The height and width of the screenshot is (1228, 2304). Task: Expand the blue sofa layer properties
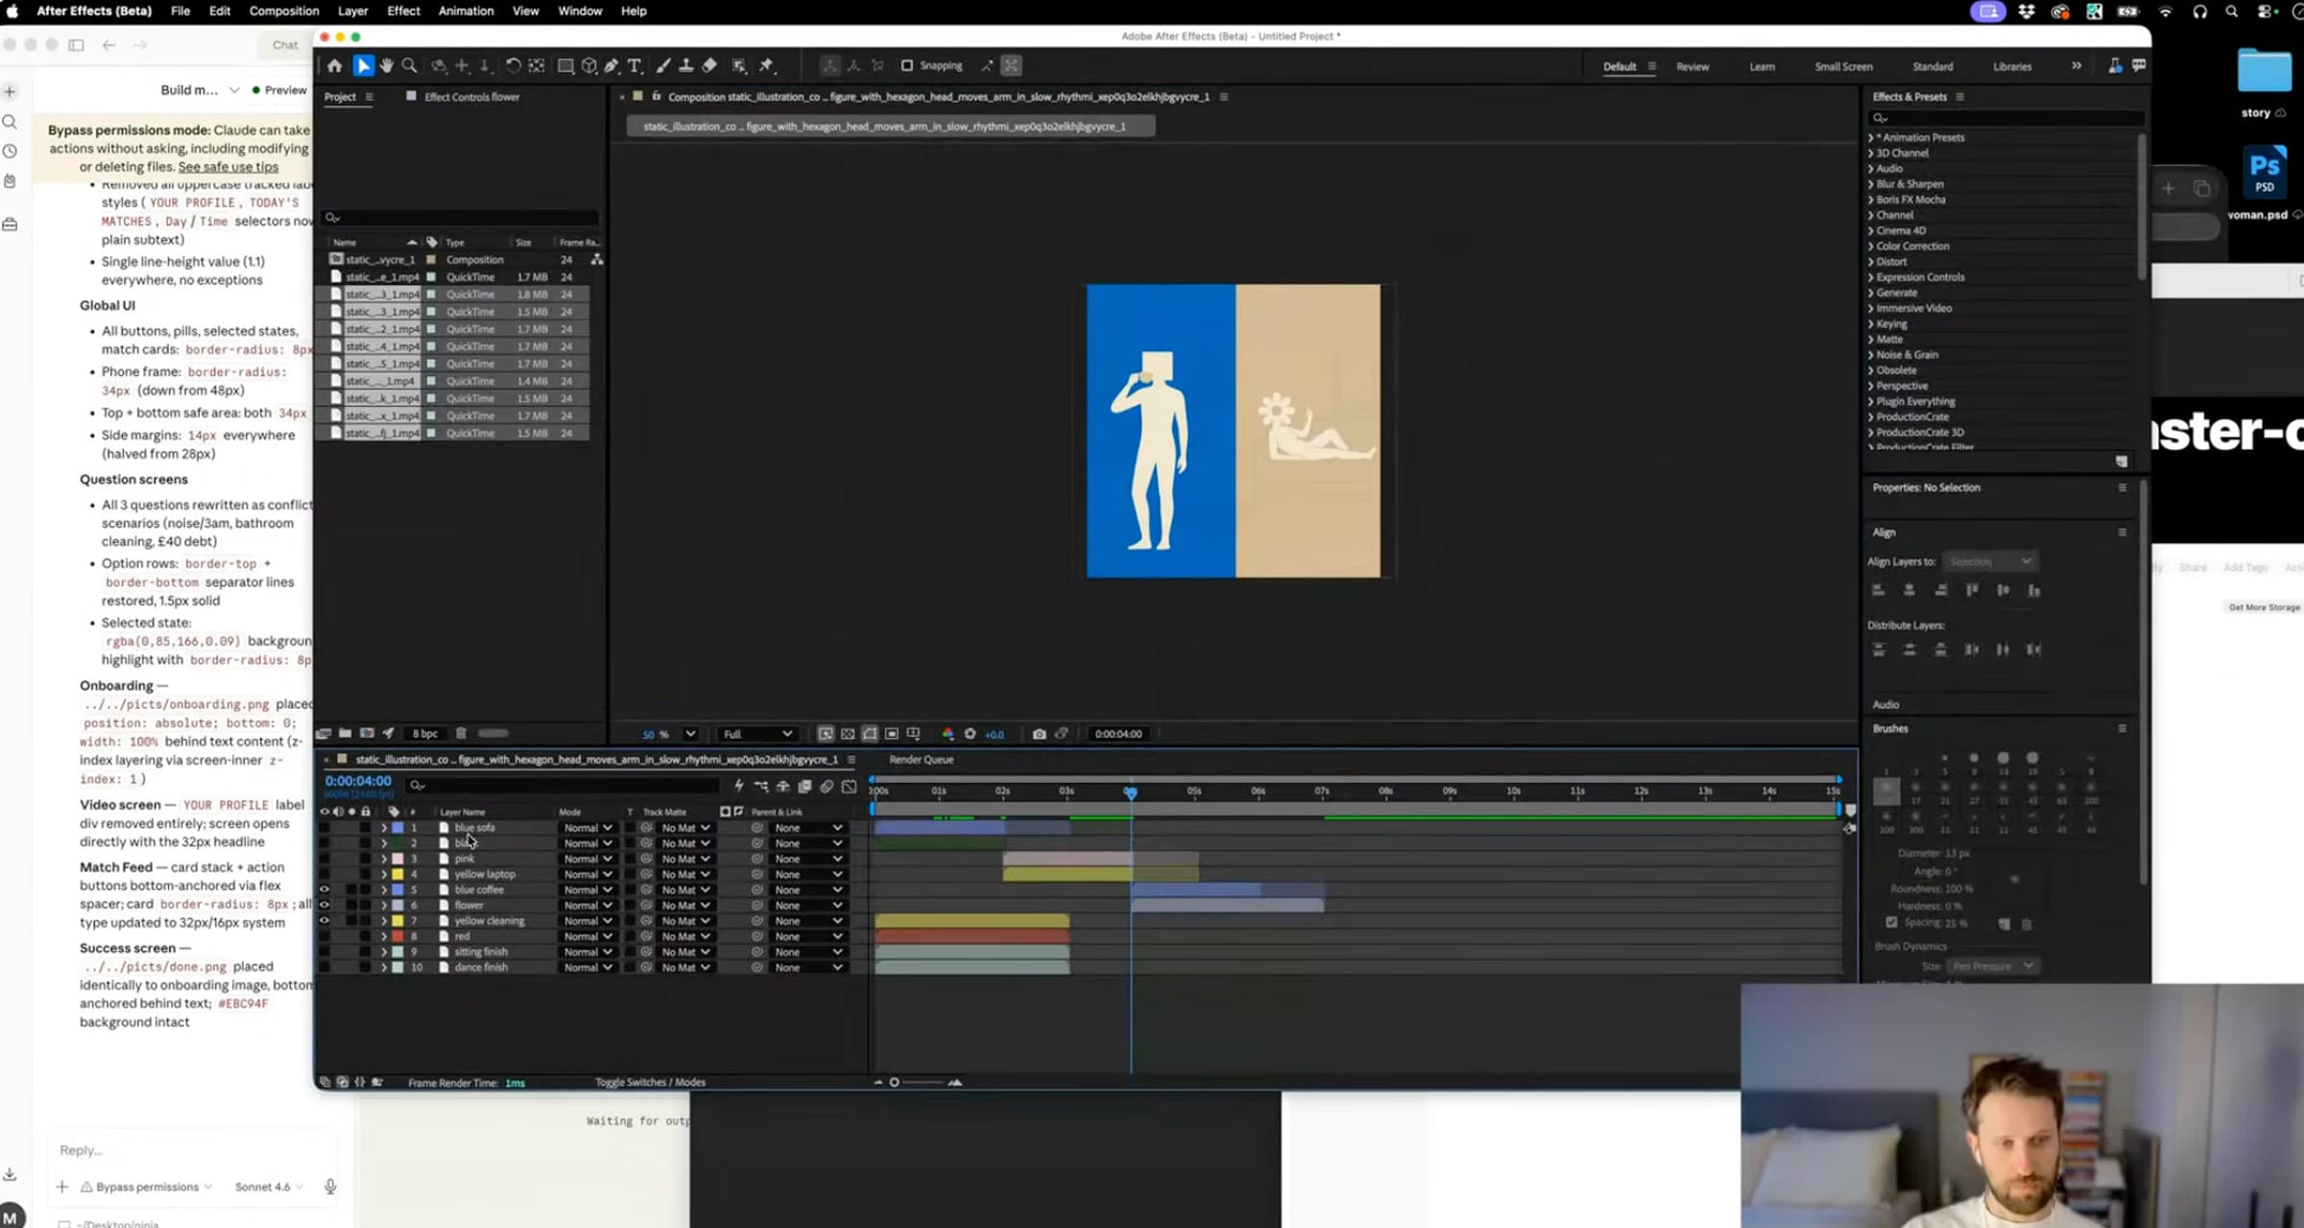pos(384,828)
